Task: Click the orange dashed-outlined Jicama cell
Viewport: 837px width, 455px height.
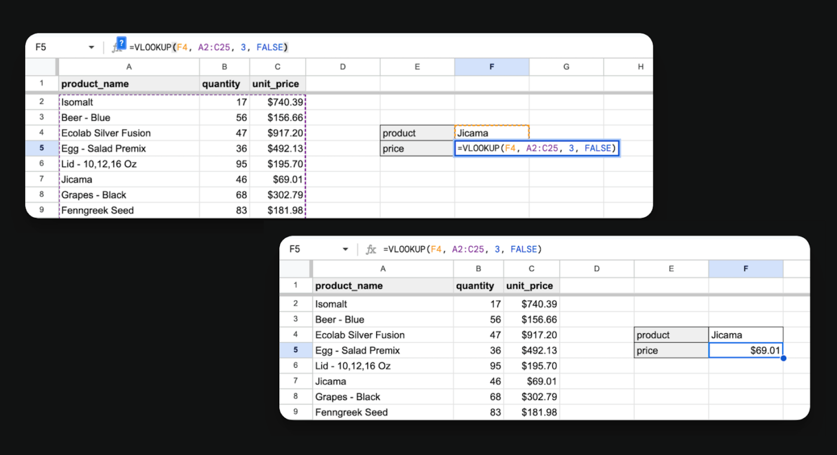Action: pyautogui.click(x=491, y=133)
